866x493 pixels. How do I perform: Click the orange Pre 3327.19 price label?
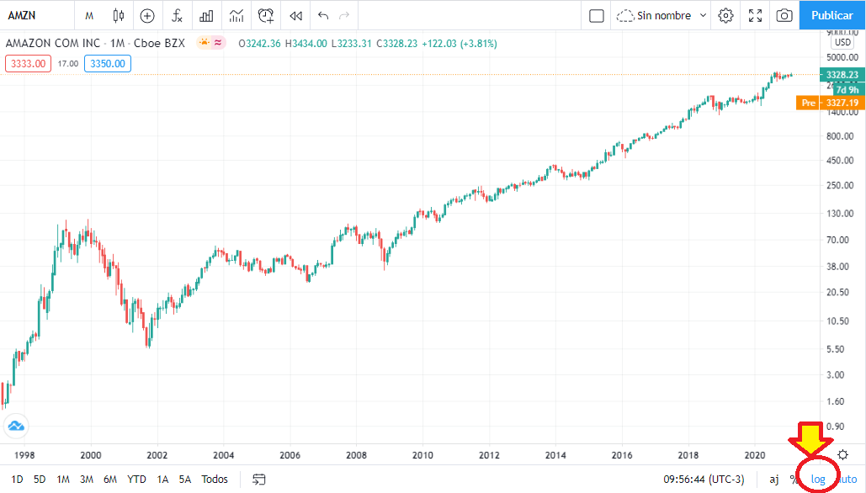point(830,103)
